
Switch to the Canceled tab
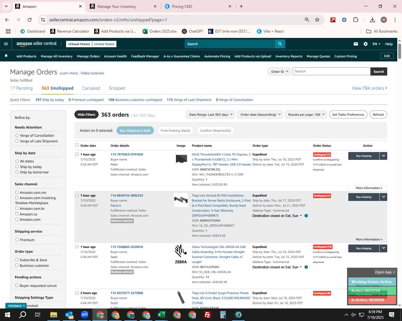(91, 88)
